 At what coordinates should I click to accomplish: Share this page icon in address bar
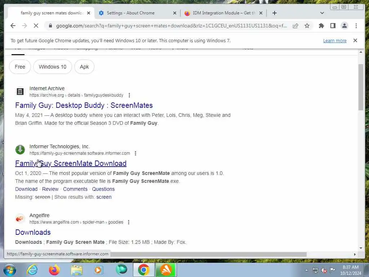pos(295,26)
